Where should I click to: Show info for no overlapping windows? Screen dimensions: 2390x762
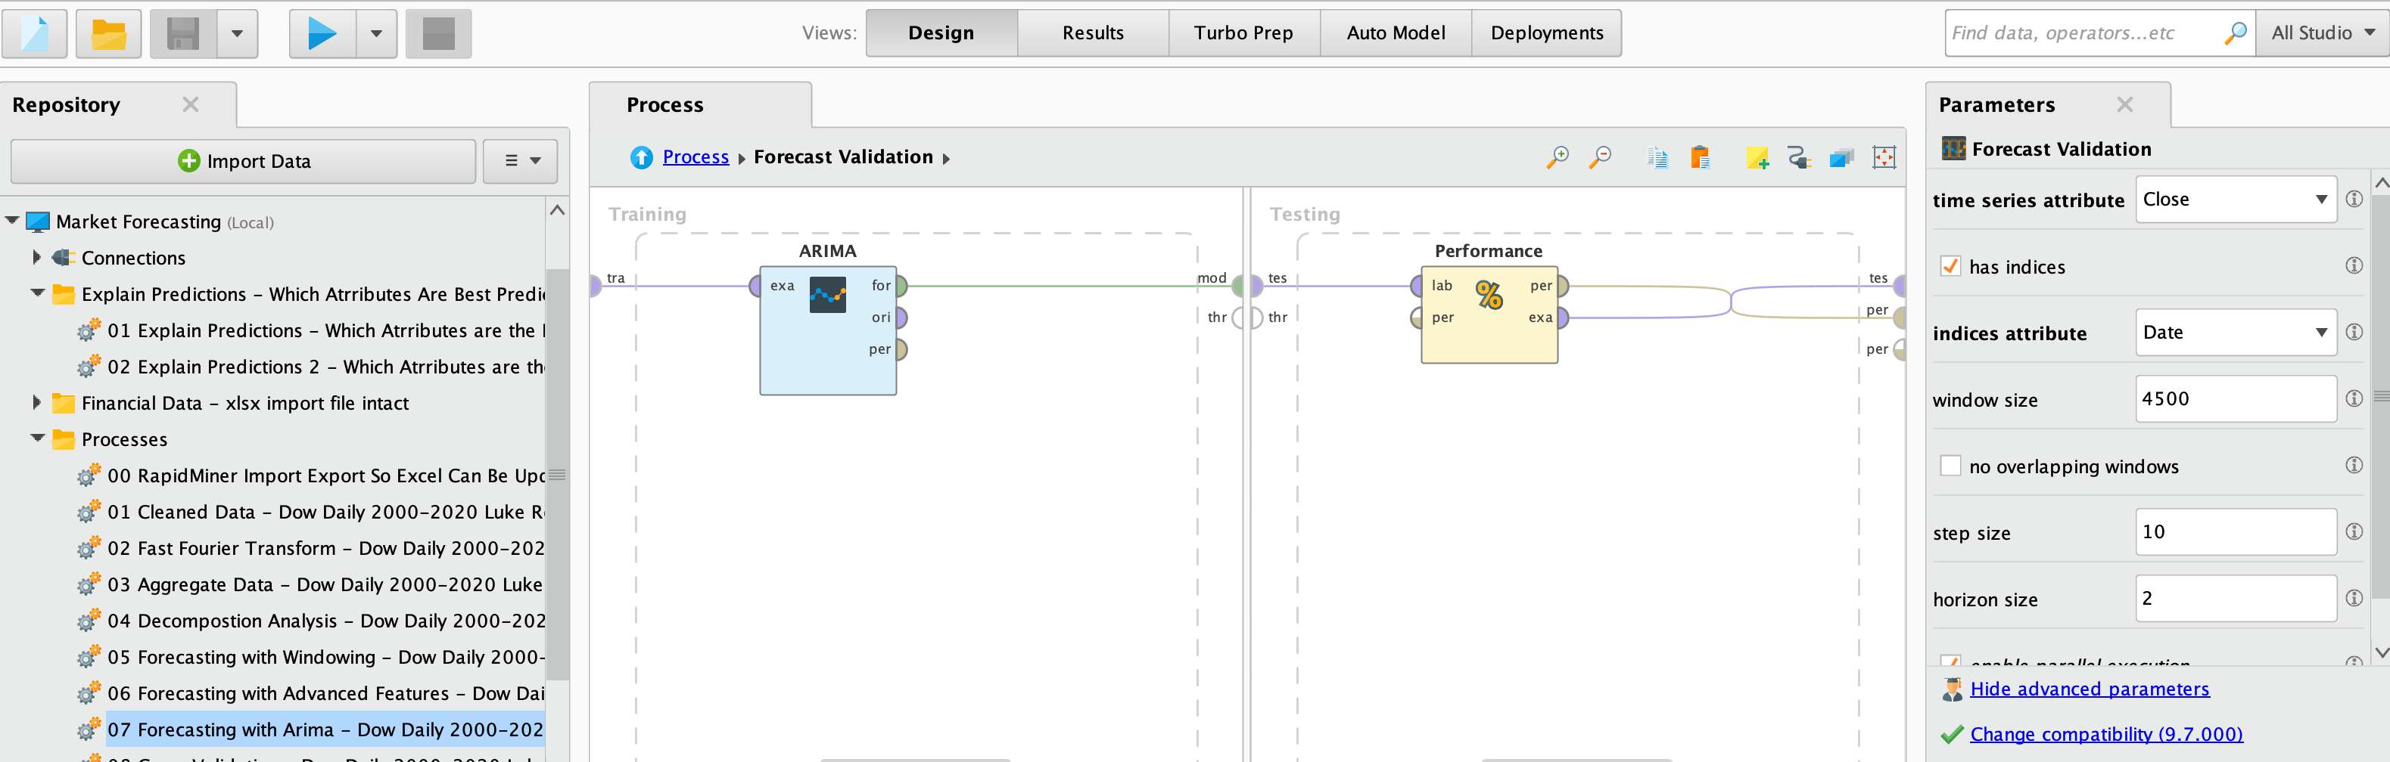click(2354, 466)
